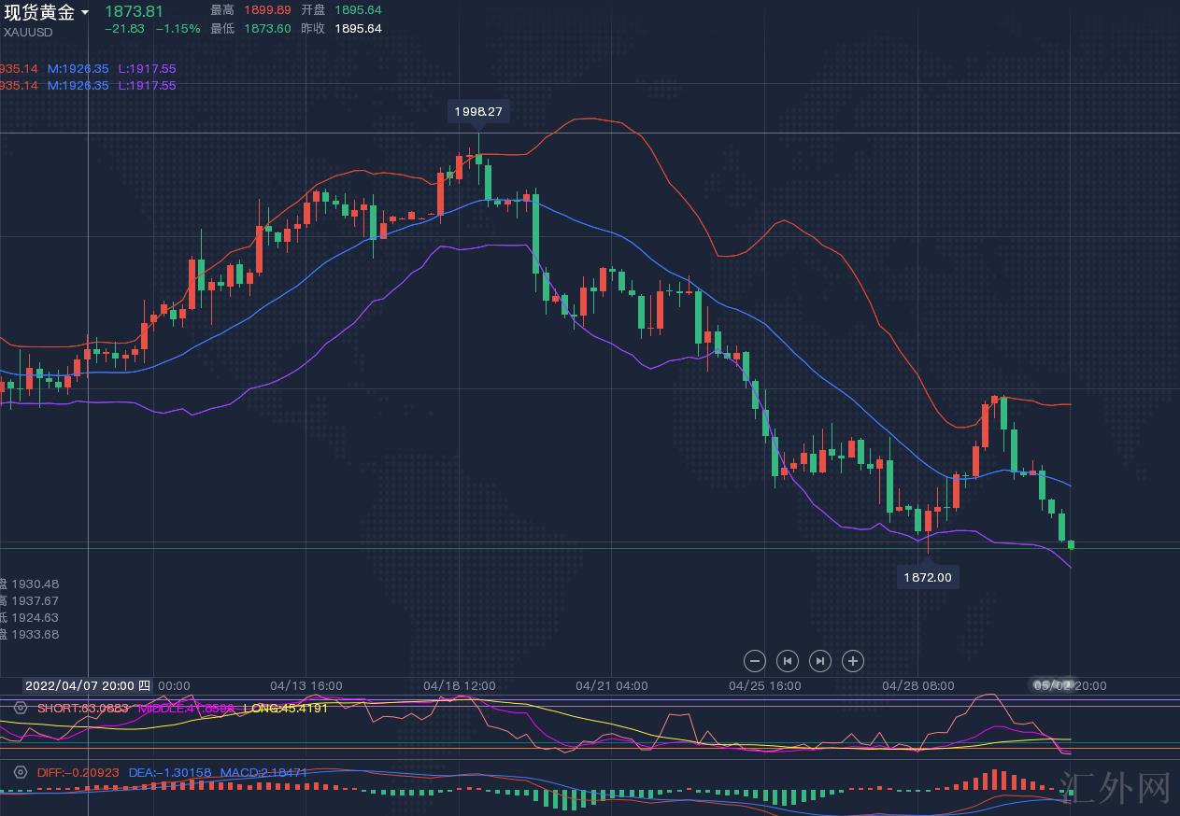Click the 04/28 08:00 time axis label

(917, 685)
